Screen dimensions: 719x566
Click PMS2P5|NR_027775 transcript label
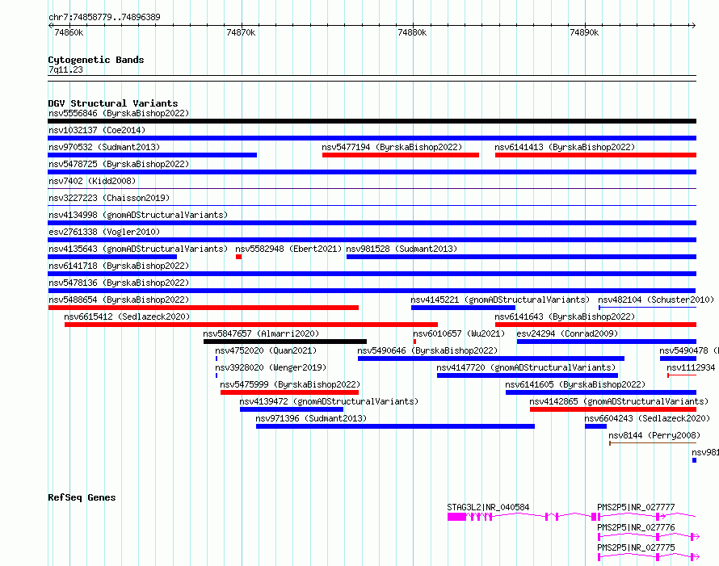point(636,547)
